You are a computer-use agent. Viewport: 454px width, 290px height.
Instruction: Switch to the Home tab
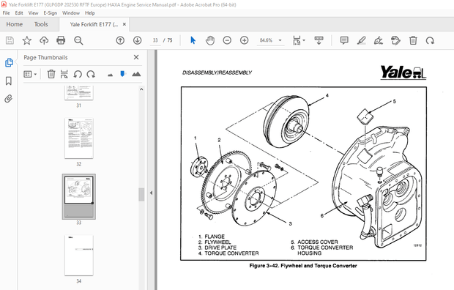tap(15, 24)
